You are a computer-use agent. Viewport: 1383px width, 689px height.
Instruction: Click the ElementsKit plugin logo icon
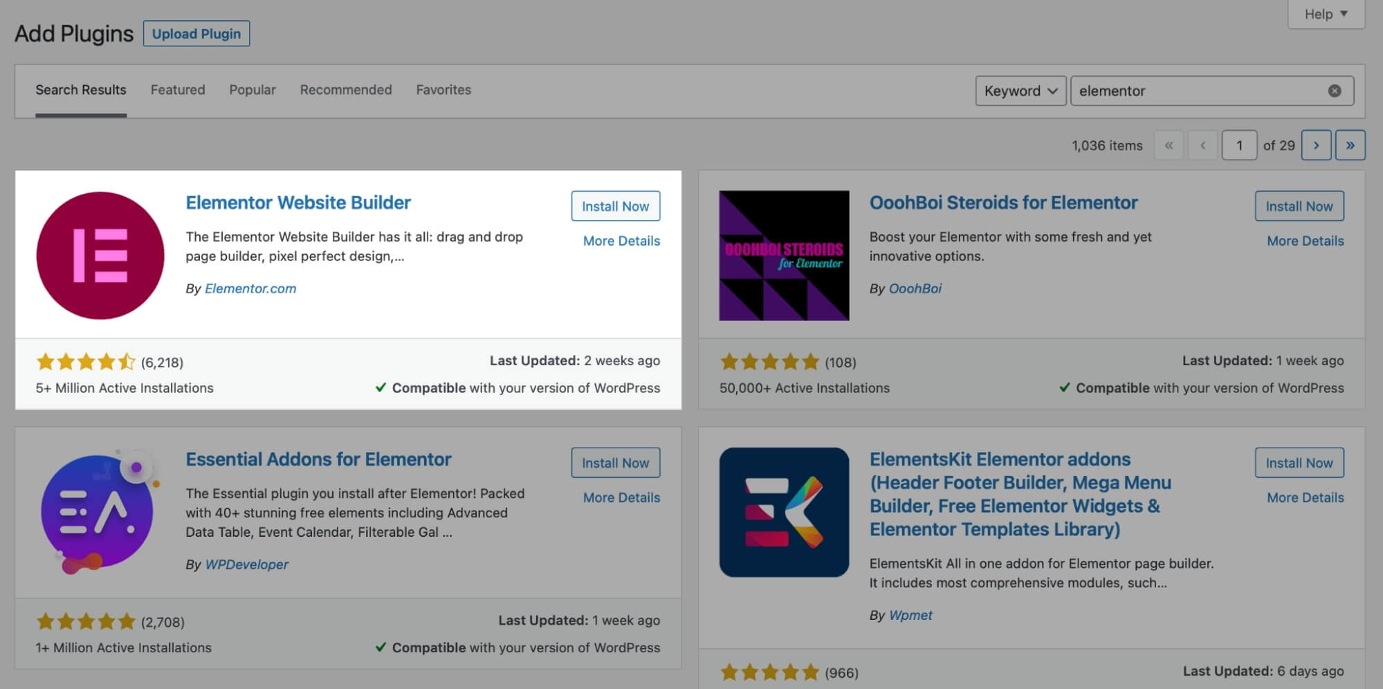[x=784, y=512]
